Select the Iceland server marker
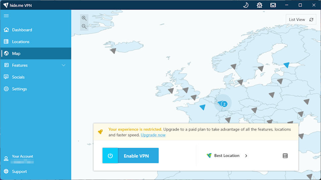 [x=113, y=51]
